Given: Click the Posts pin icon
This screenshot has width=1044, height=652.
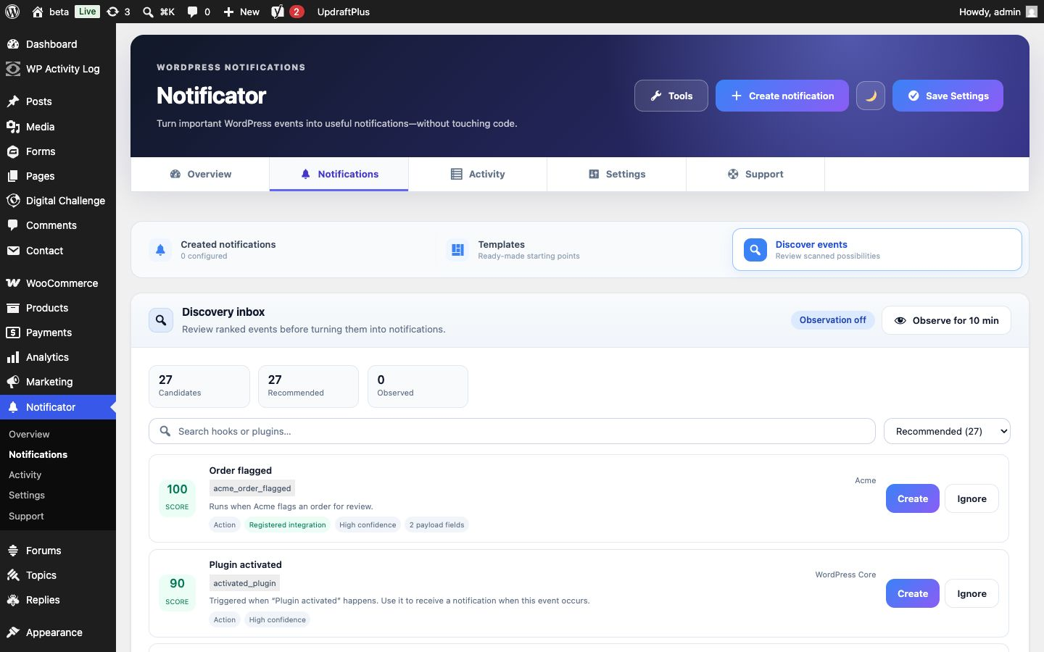Looking at the screenshot, I should tap(13, 101).
